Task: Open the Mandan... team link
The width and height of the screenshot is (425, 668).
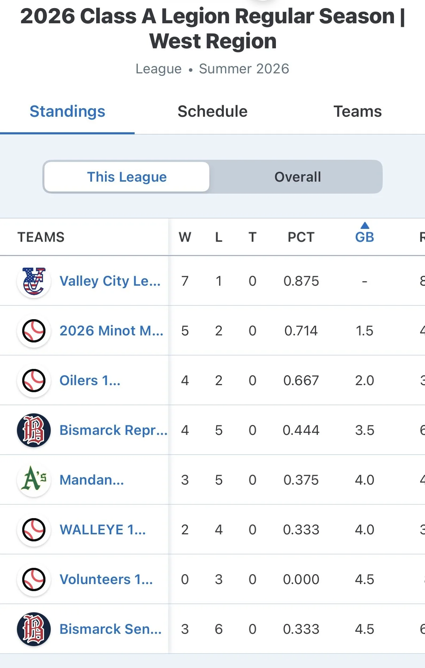Action: [92, 480]
